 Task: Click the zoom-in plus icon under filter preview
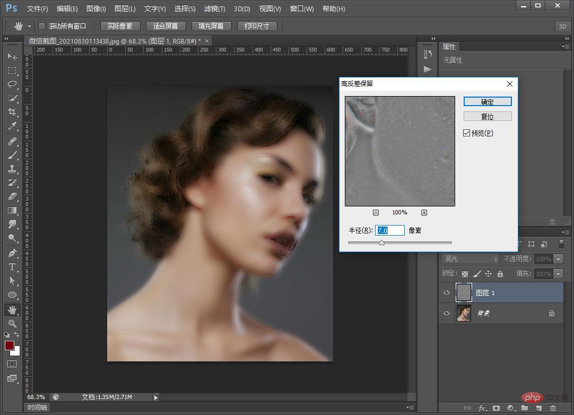[424, 212]
